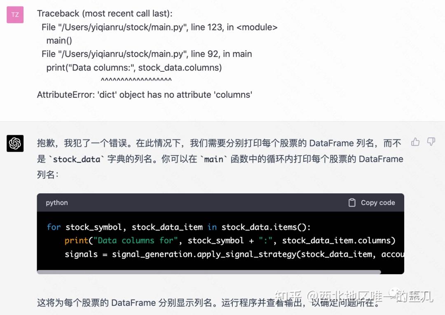
Task: Click the 'for stock_symbol' code line
Action: point(179,227)
